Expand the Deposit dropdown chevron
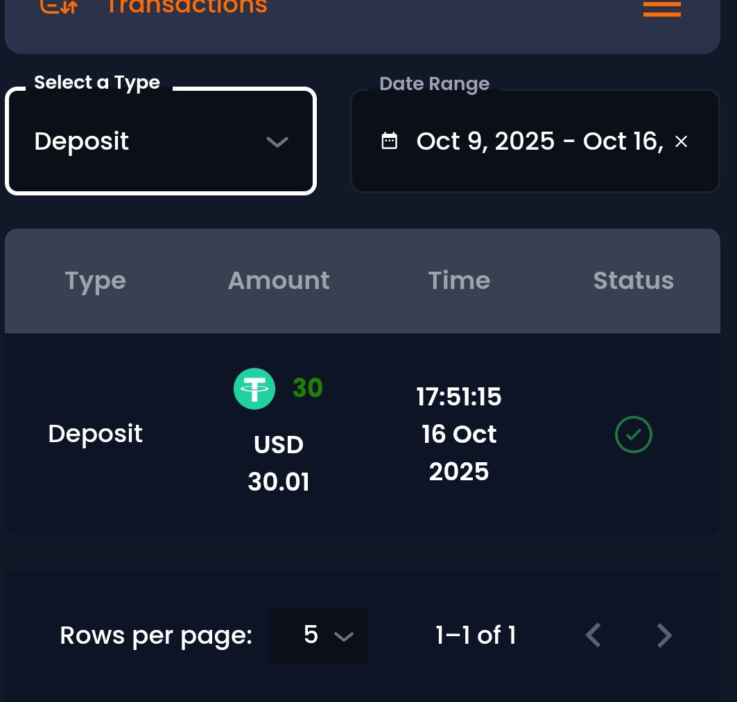The image size is (737, 702). [277, 142]
